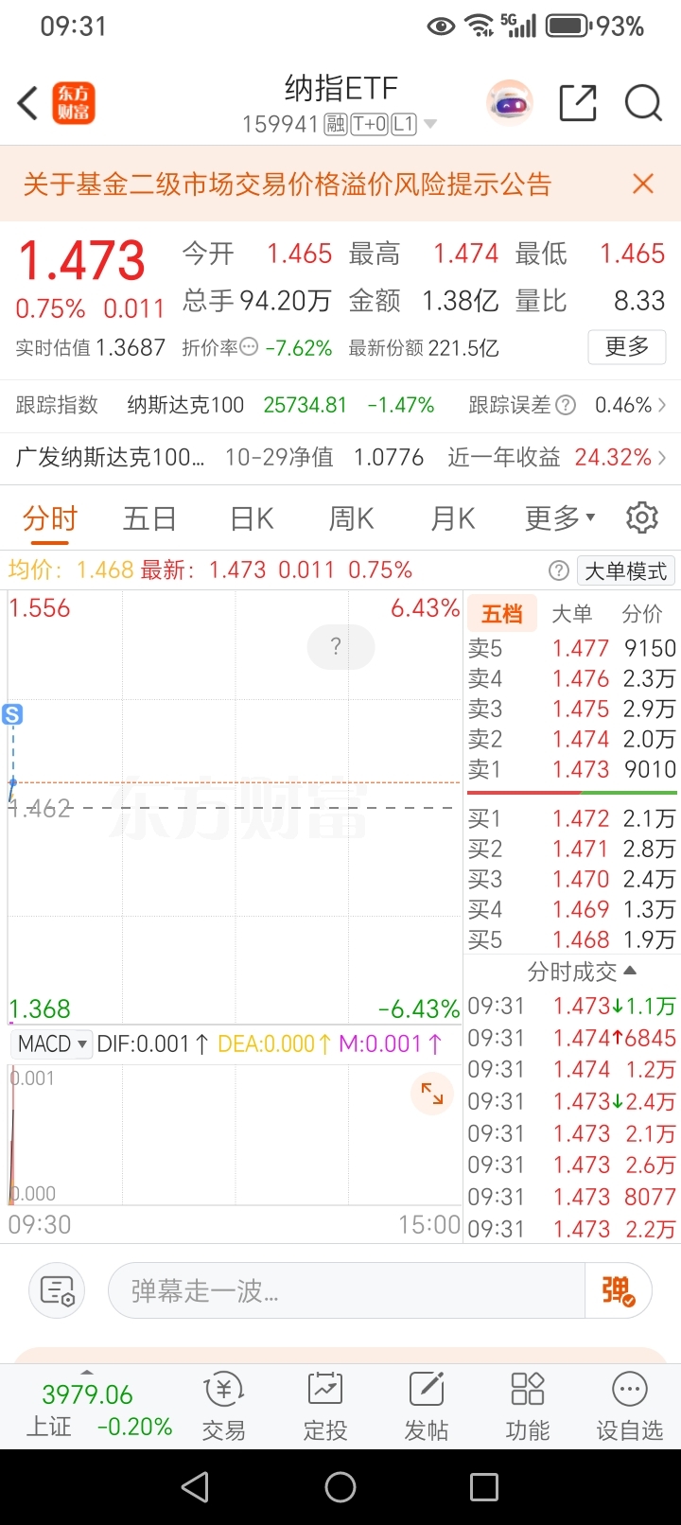Open the 东方财富 logo icon

[x=74, y=103]
